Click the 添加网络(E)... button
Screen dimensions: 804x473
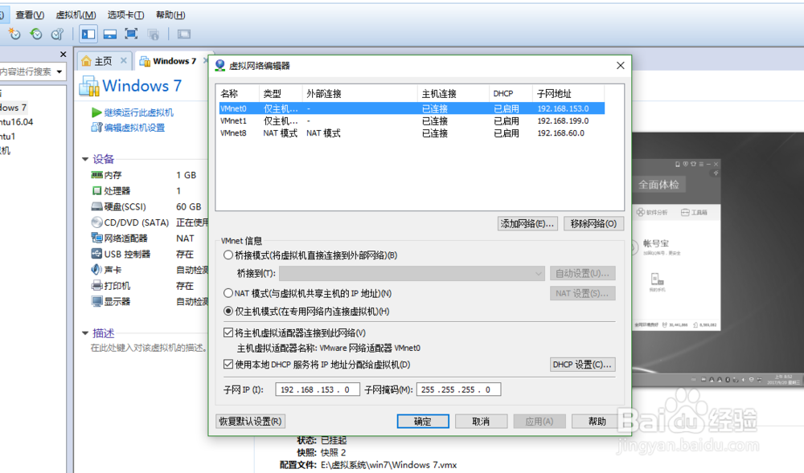[527, 224]
